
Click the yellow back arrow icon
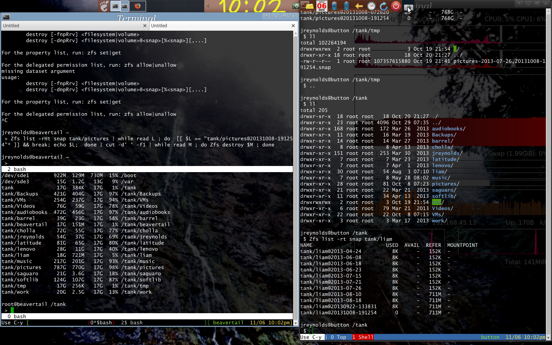point(359,6)
